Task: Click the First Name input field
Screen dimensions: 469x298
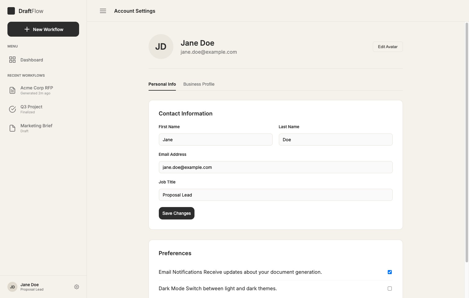Action: 215,139
